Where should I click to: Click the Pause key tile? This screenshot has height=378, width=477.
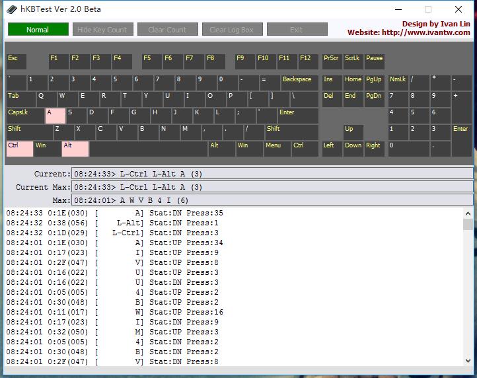coord(375,61)
